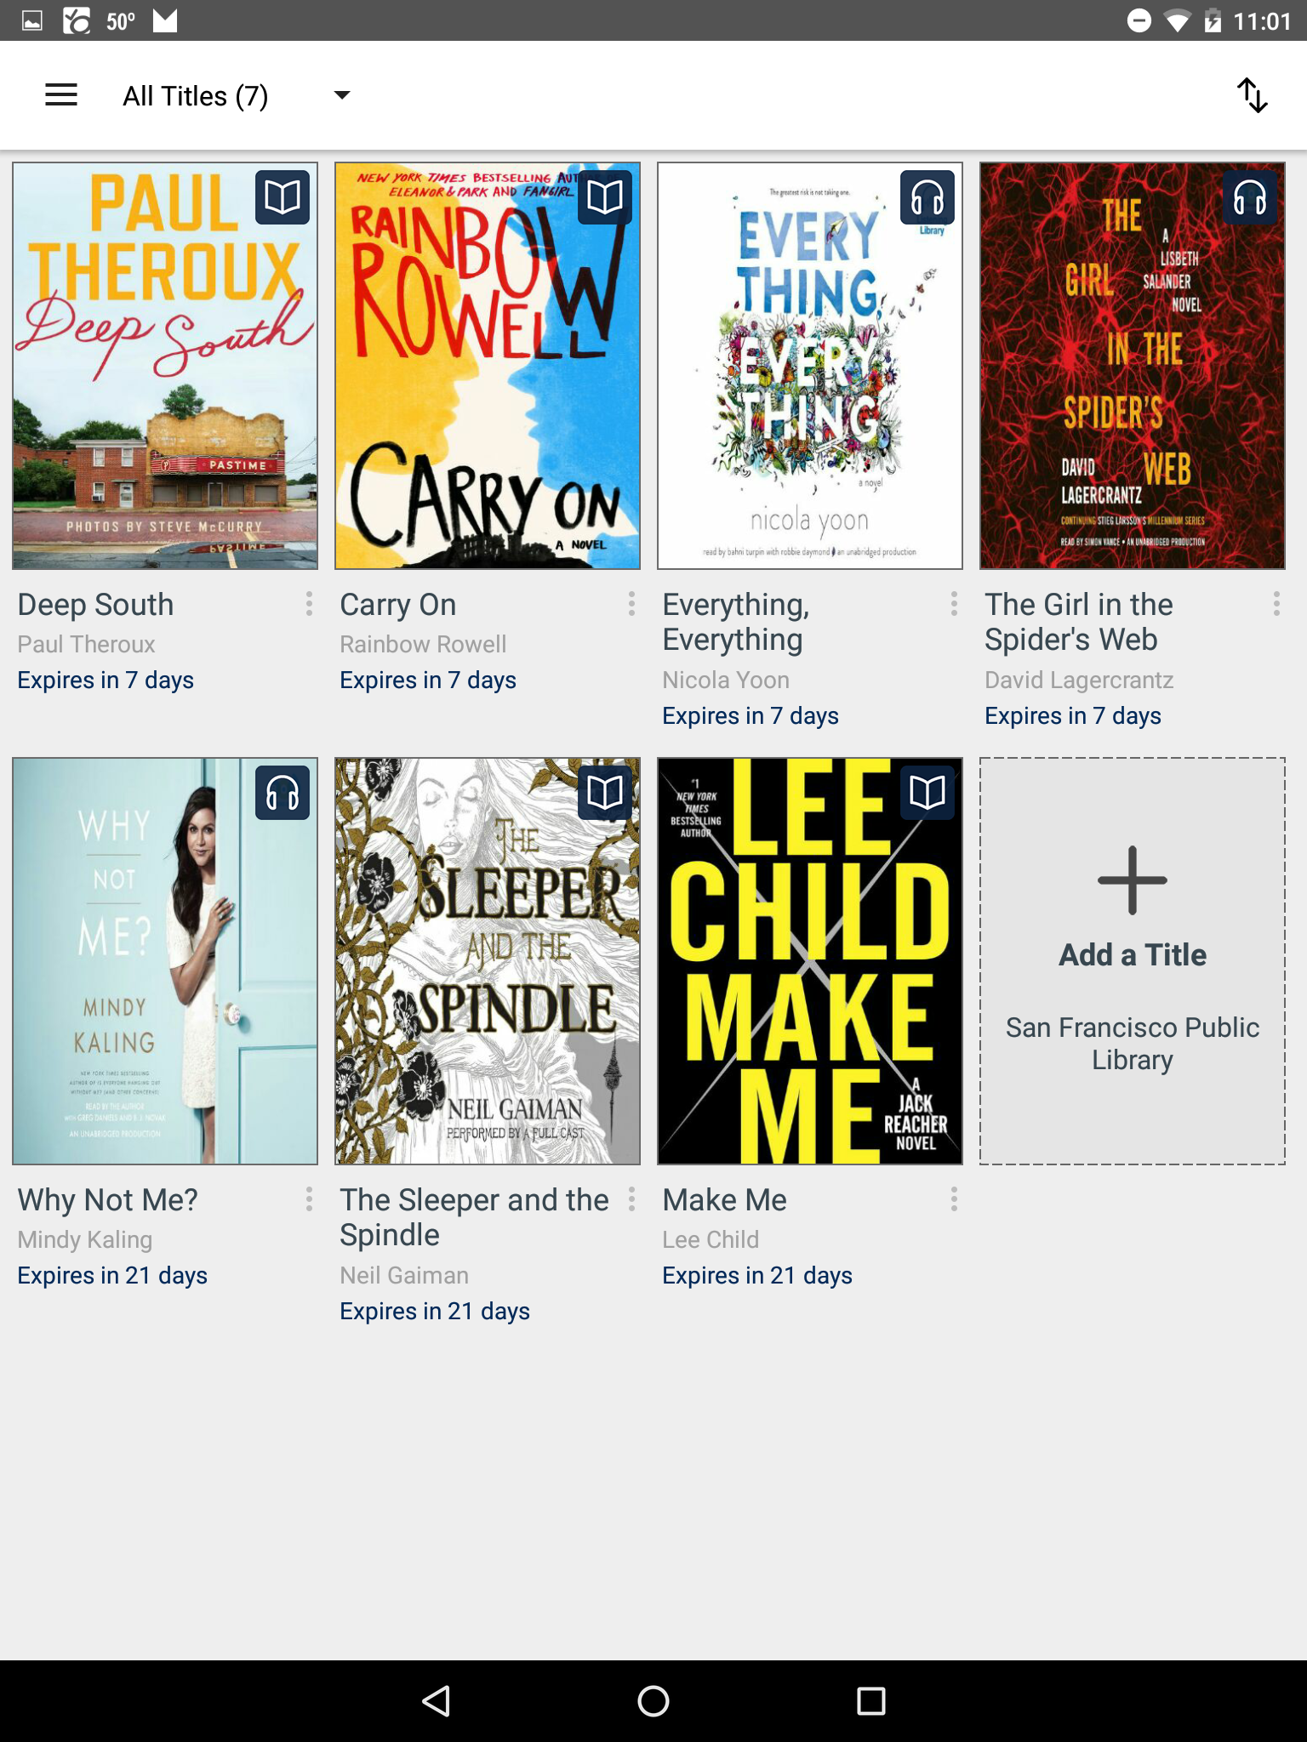Open Deep South book cover
Screen dimensions: 1307x1742
click(x=165, y=366)
